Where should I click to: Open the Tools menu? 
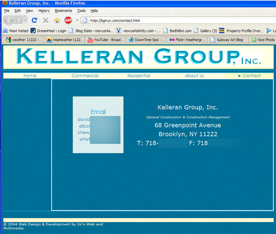click(x=81, y=10)
